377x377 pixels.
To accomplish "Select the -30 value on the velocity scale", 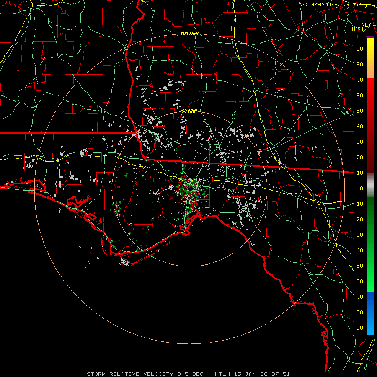I will tap(358, 235).
